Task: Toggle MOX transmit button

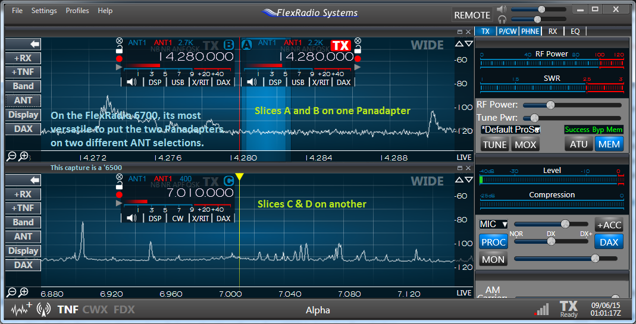Action: pyautogui.click(x=525, y=145)
